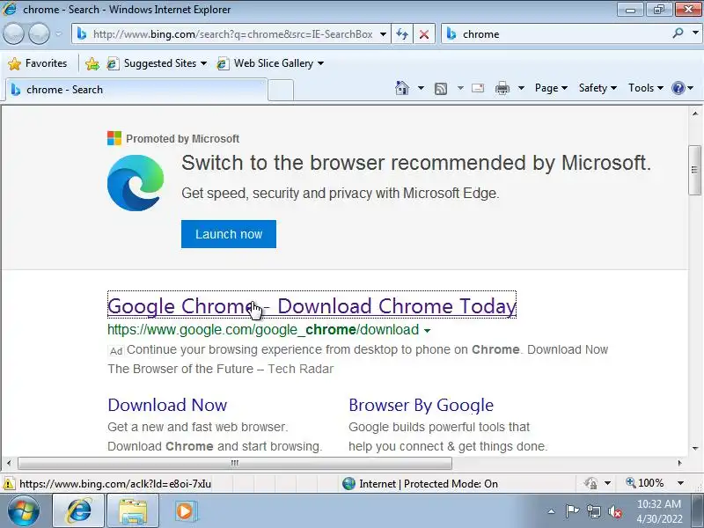Click the address bar URL field
The image size is (704, 528).
[x=232, y=34]
